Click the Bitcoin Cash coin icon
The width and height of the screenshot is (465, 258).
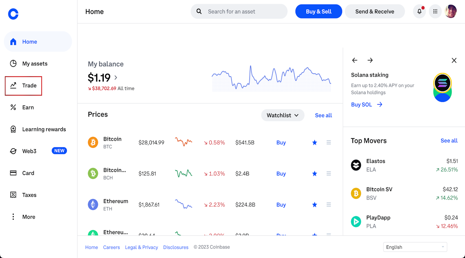(93, 173)
